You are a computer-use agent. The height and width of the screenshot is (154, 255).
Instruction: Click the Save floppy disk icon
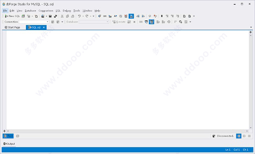pos(50,16)
